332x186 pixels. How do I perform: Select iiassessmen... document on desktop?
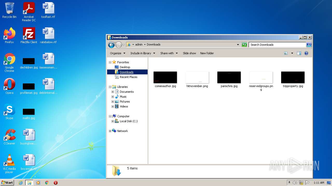tap(48, 61)
